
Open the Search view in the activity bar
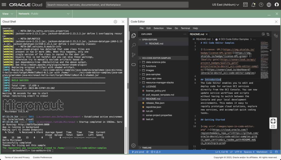pos(134,46)
